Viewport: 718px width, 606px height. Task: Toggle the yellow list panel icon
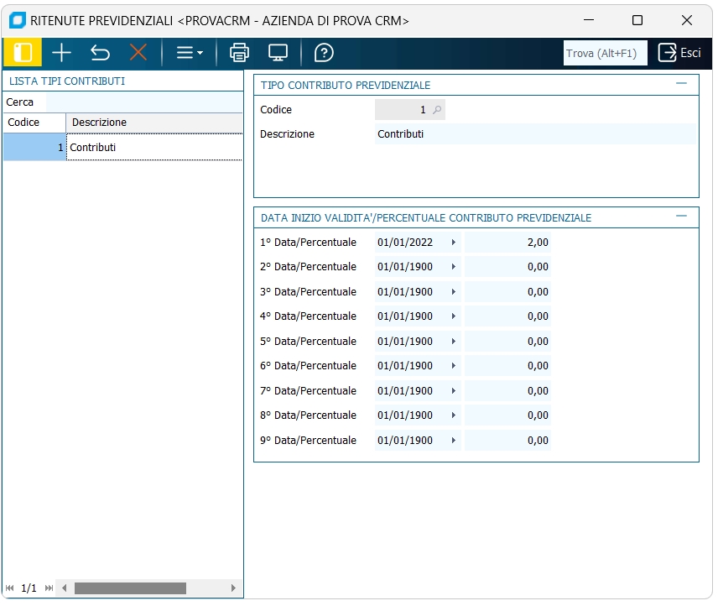23,53
